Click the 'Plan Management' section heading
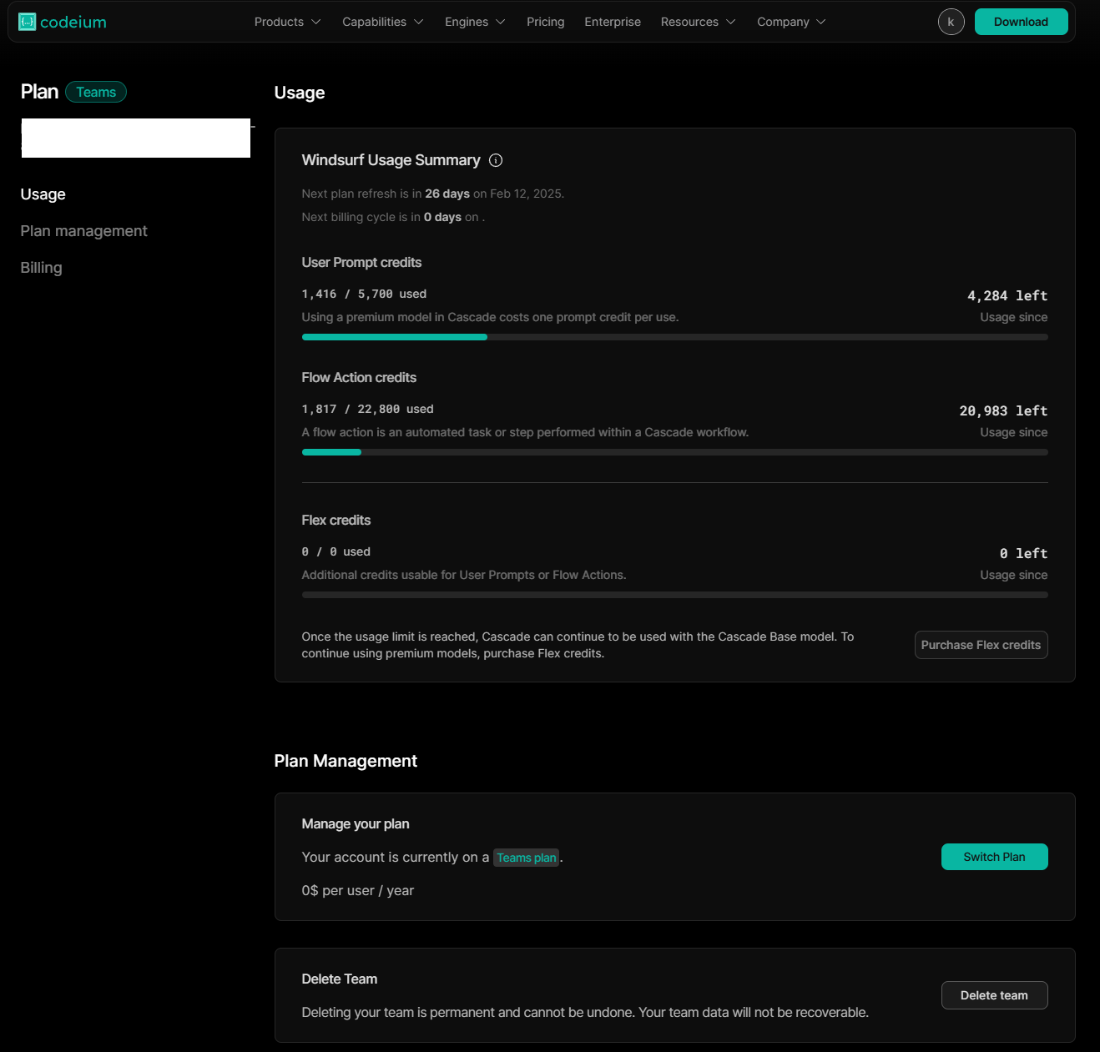The image size is (1100, 1052). point(346,761)
